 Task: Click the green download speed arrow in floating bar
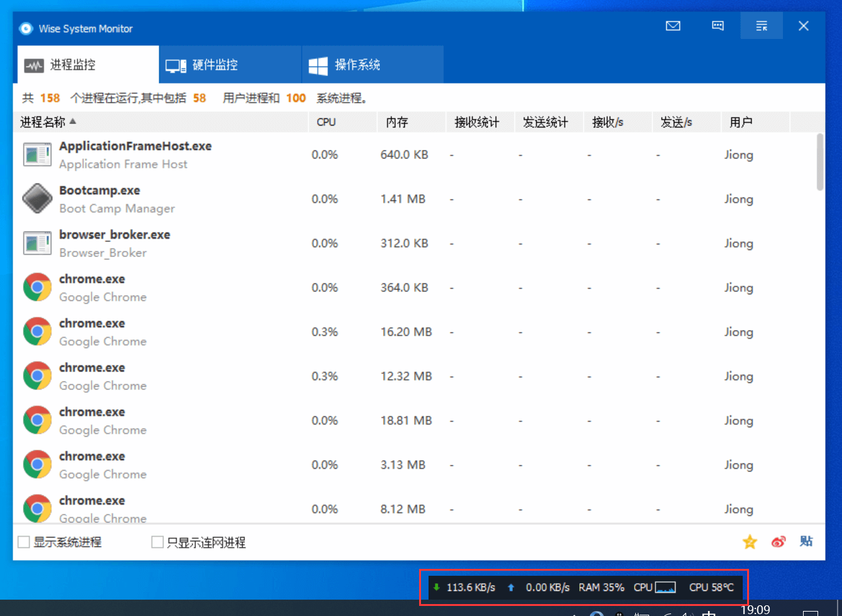tap(437, 587)
